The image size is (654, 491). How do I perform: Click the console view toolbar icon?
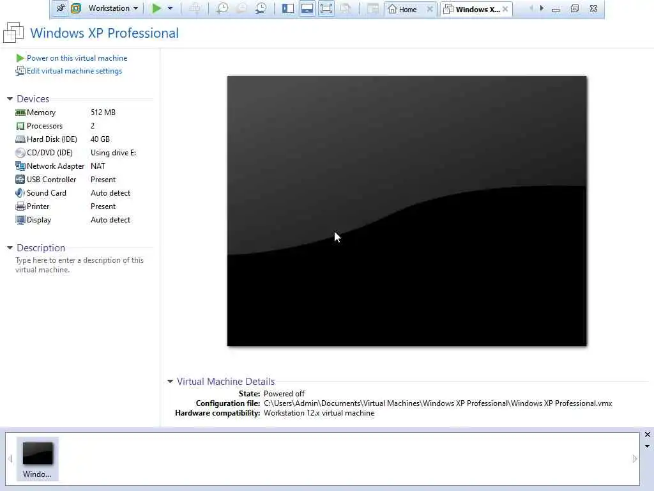pos(372,8)
